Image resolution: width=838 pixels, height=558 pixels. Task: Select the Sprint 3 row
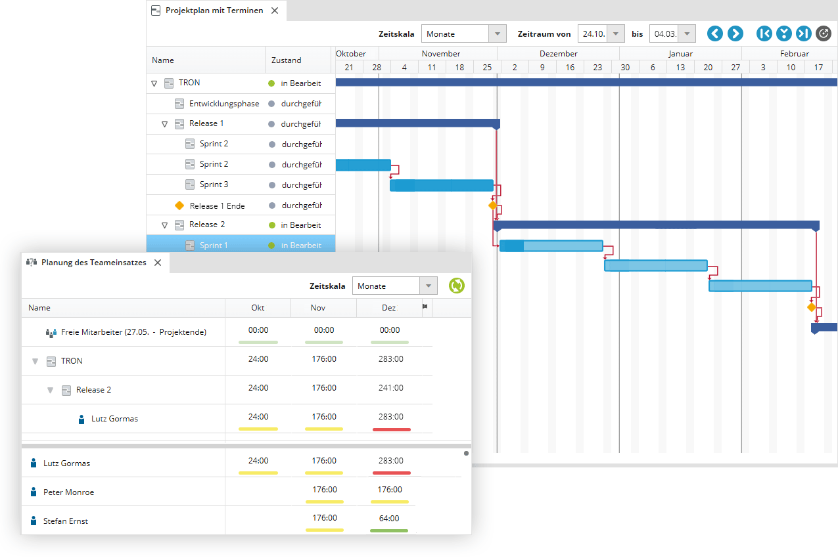(214, 184)
